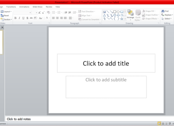Open Find with binoculars icon
The image size is (174, 126).
[x=165, y=11]
